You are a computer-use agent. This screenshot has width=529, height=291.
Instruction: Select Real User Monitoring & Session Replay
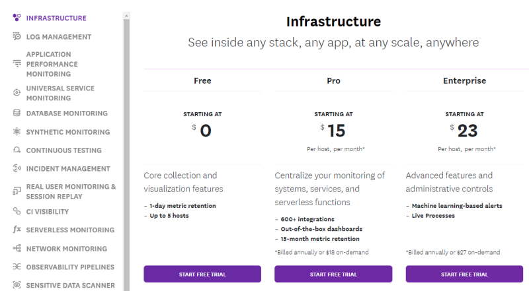point(70,191)
